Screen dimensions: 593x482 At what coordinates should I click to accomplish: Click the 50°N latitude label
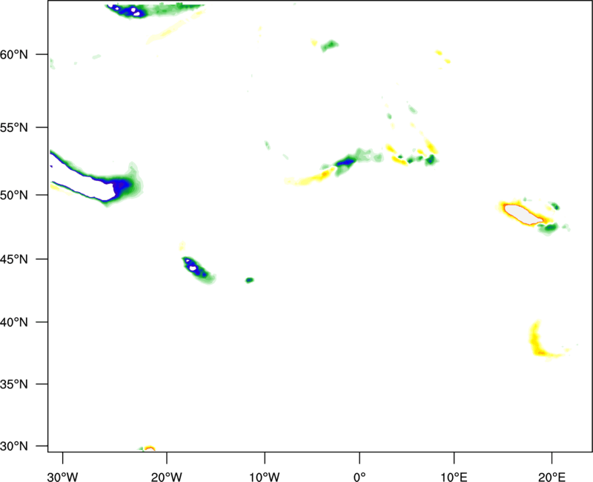(x=14, y=195)
